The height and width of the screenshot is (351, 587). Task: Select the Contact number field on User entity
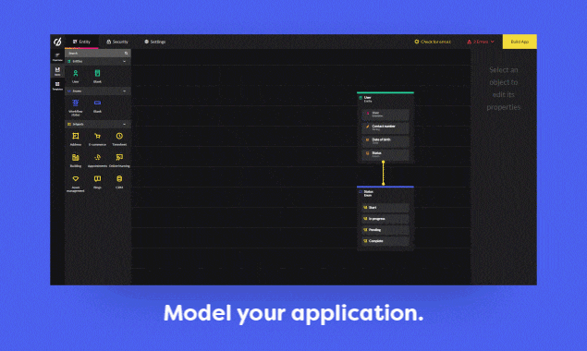(x=385, y=127)
